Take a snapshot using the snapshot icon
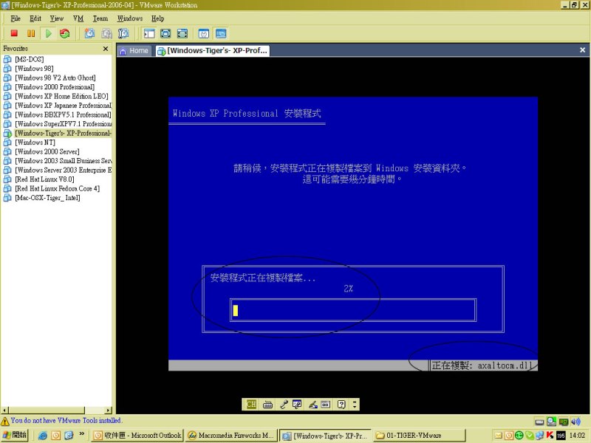The height and width of the screenshot is (443, 591). [x=89, y=33]
